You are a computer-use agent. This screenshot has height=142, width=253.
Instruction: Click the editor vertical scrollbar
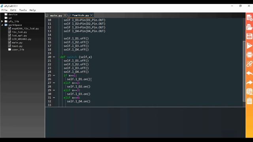pyautogui.click(x=244, y=71)
